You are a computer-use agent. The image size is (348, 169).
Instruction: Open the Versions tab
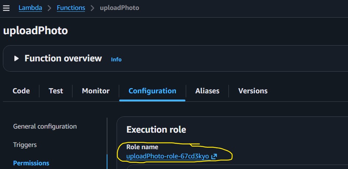[x=253, y=91]
